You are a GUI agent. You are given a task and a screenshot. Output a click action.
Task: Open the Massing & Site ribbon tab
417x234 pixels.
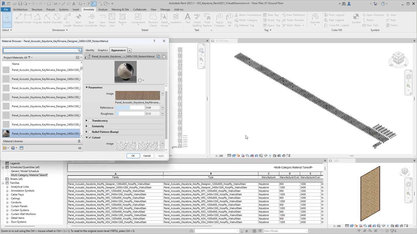point(120,9)
